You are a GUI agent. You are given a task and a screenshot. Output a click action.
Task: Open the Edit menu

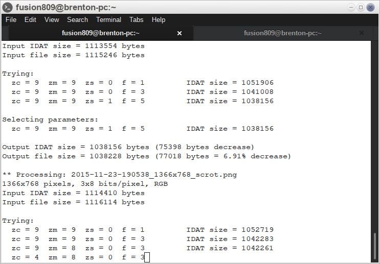click(x=30, y=19)
